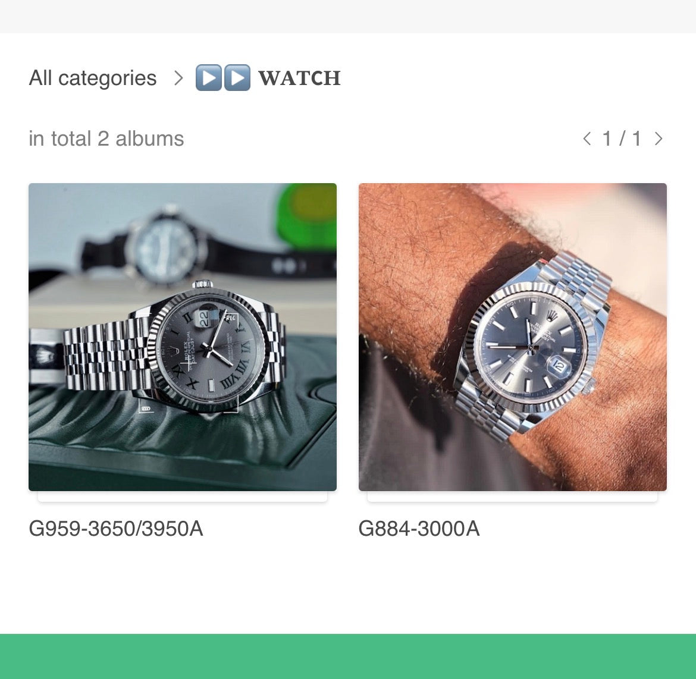Go to next page with right chevron

pyautogui.click(x=659, y=139)
